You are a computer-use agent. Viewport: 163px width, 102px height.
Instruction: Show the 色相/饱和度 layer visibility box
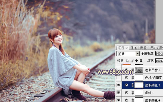(x=118, y=78)
